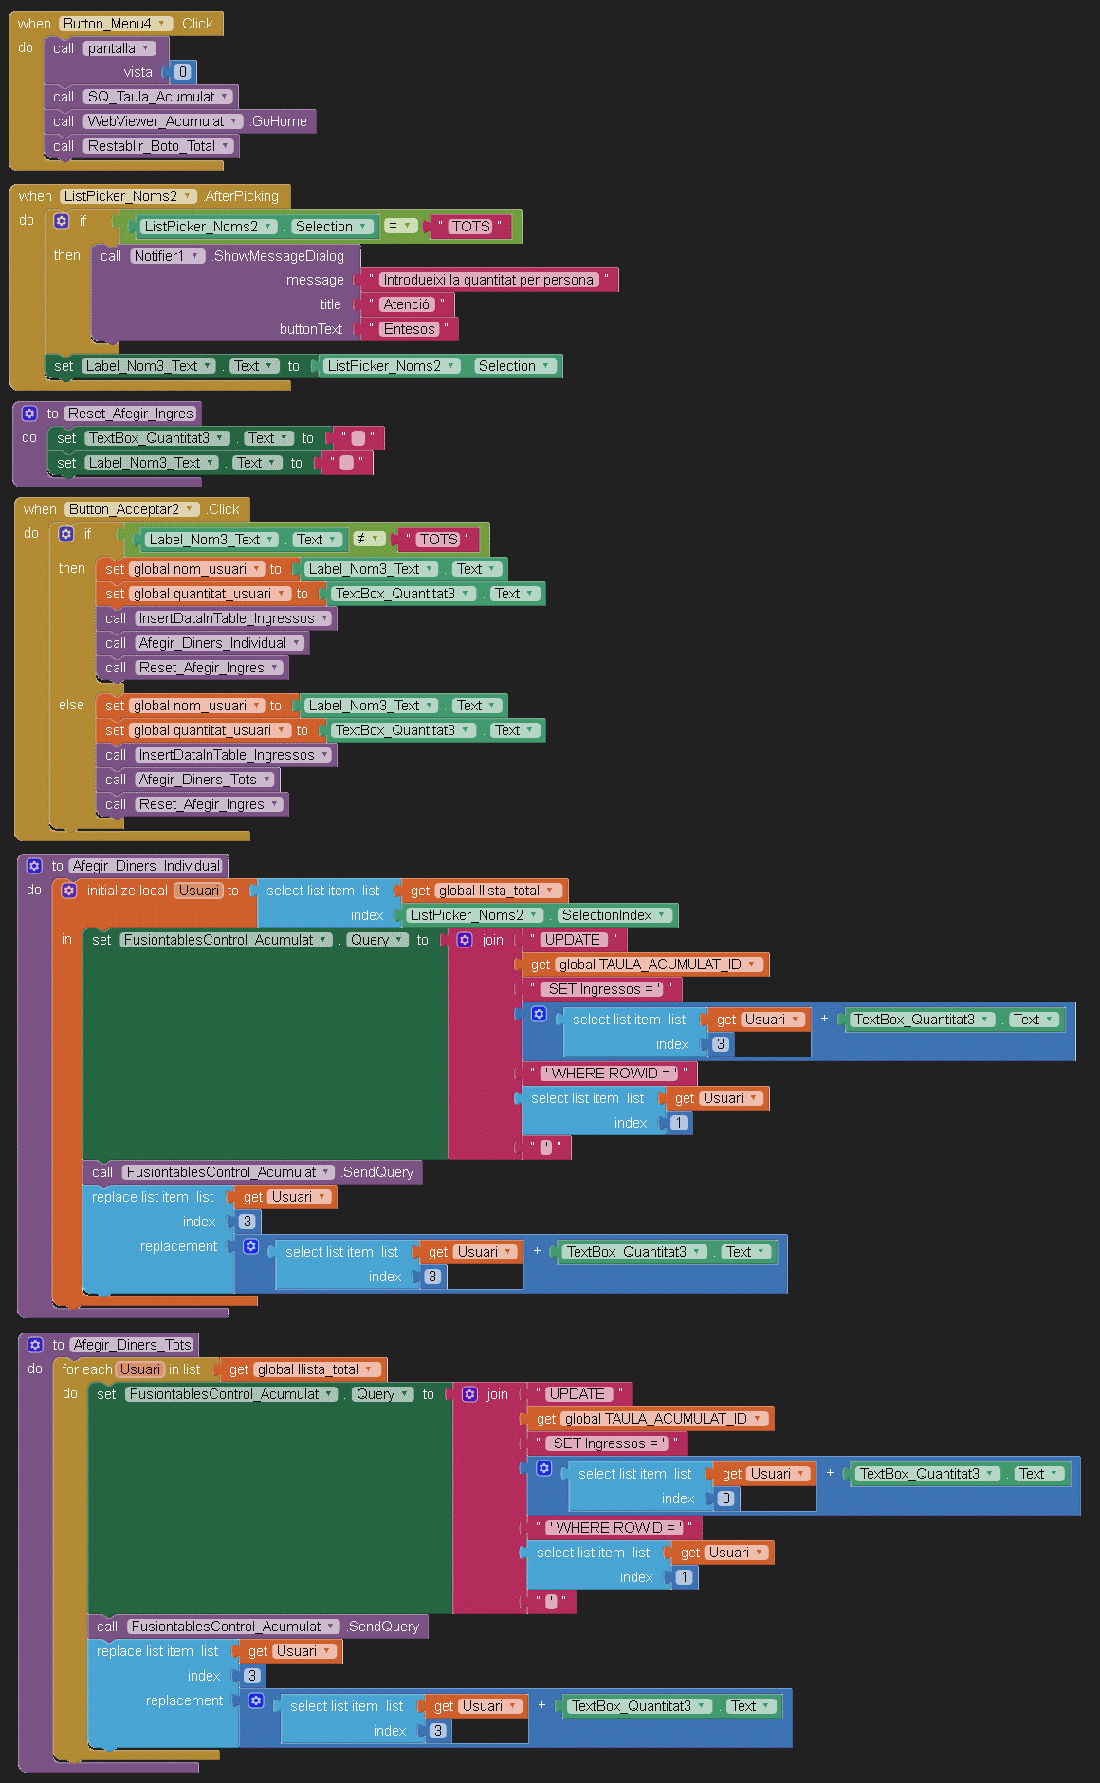Open Button_Menu4 component dropdown
This screenshot has height=1783, width=1100.
pyautogui.click(x=162, y=24)
